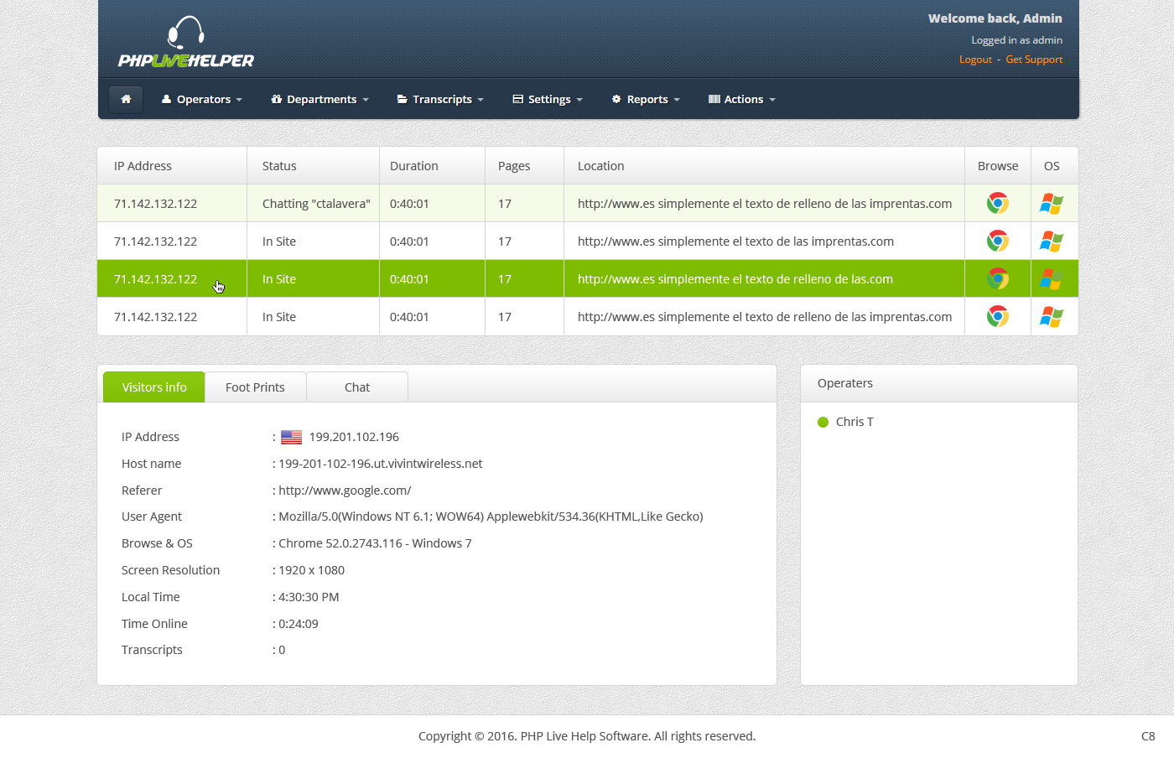Click the US flag next to 199.201.102.196

[x=291, y=437]
